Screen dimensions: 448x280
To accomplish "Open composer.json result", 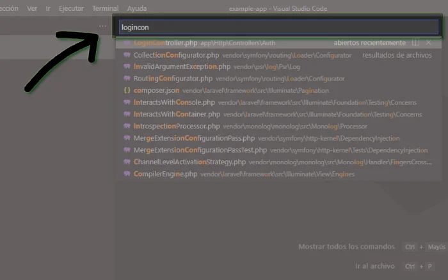I will [278, 91].
